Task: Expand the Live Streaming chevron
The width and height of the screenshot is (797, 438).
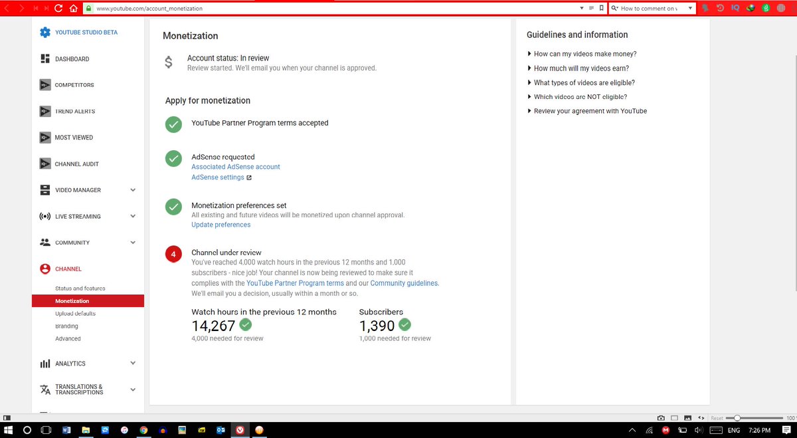Action: [133, 216]
